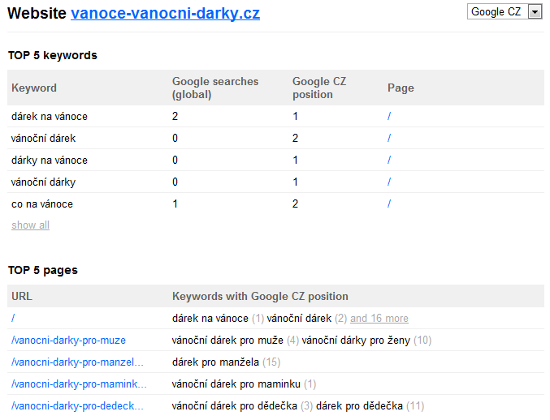Open the /vanocni-darky-pro-manzel... page link
550x420 pixels.
tap(77, 362)
